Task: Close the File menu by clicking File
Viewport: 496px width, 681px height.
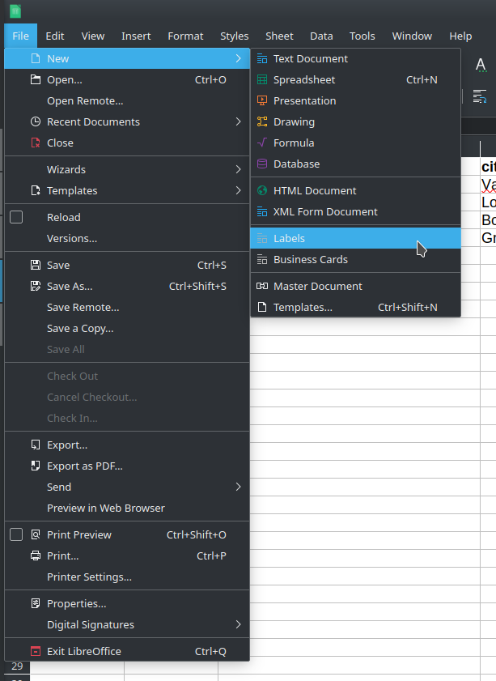Action: [x=20, y=36]
